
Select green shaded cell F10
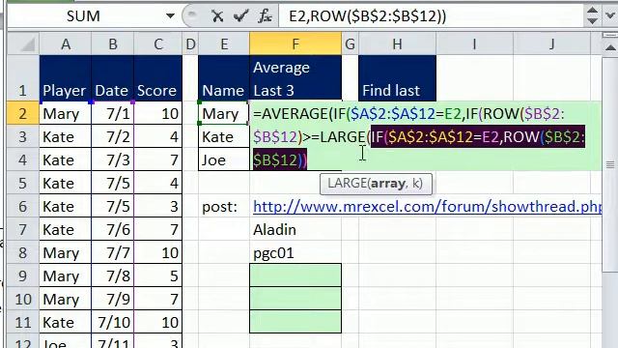tap(295, 299)
